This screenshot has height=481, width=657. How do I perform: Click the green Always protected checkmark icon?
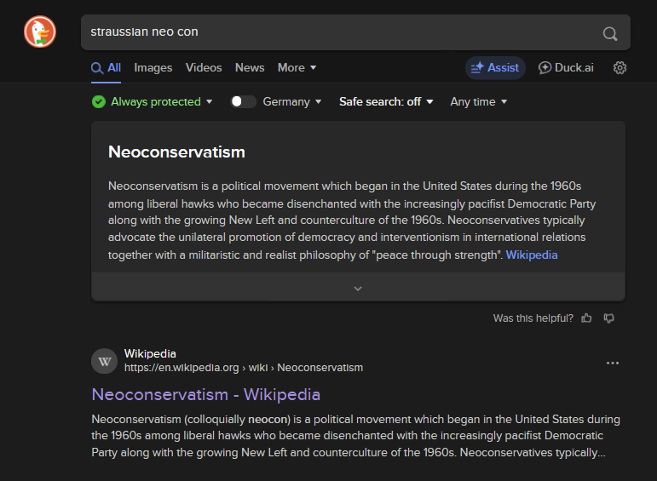click(x=99, y=101)
